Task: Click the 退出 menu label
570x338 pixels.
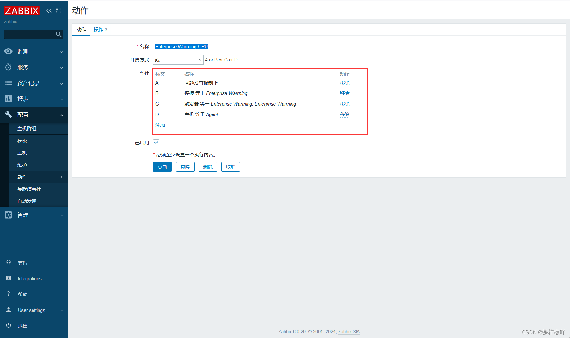Action: [23, 326]
